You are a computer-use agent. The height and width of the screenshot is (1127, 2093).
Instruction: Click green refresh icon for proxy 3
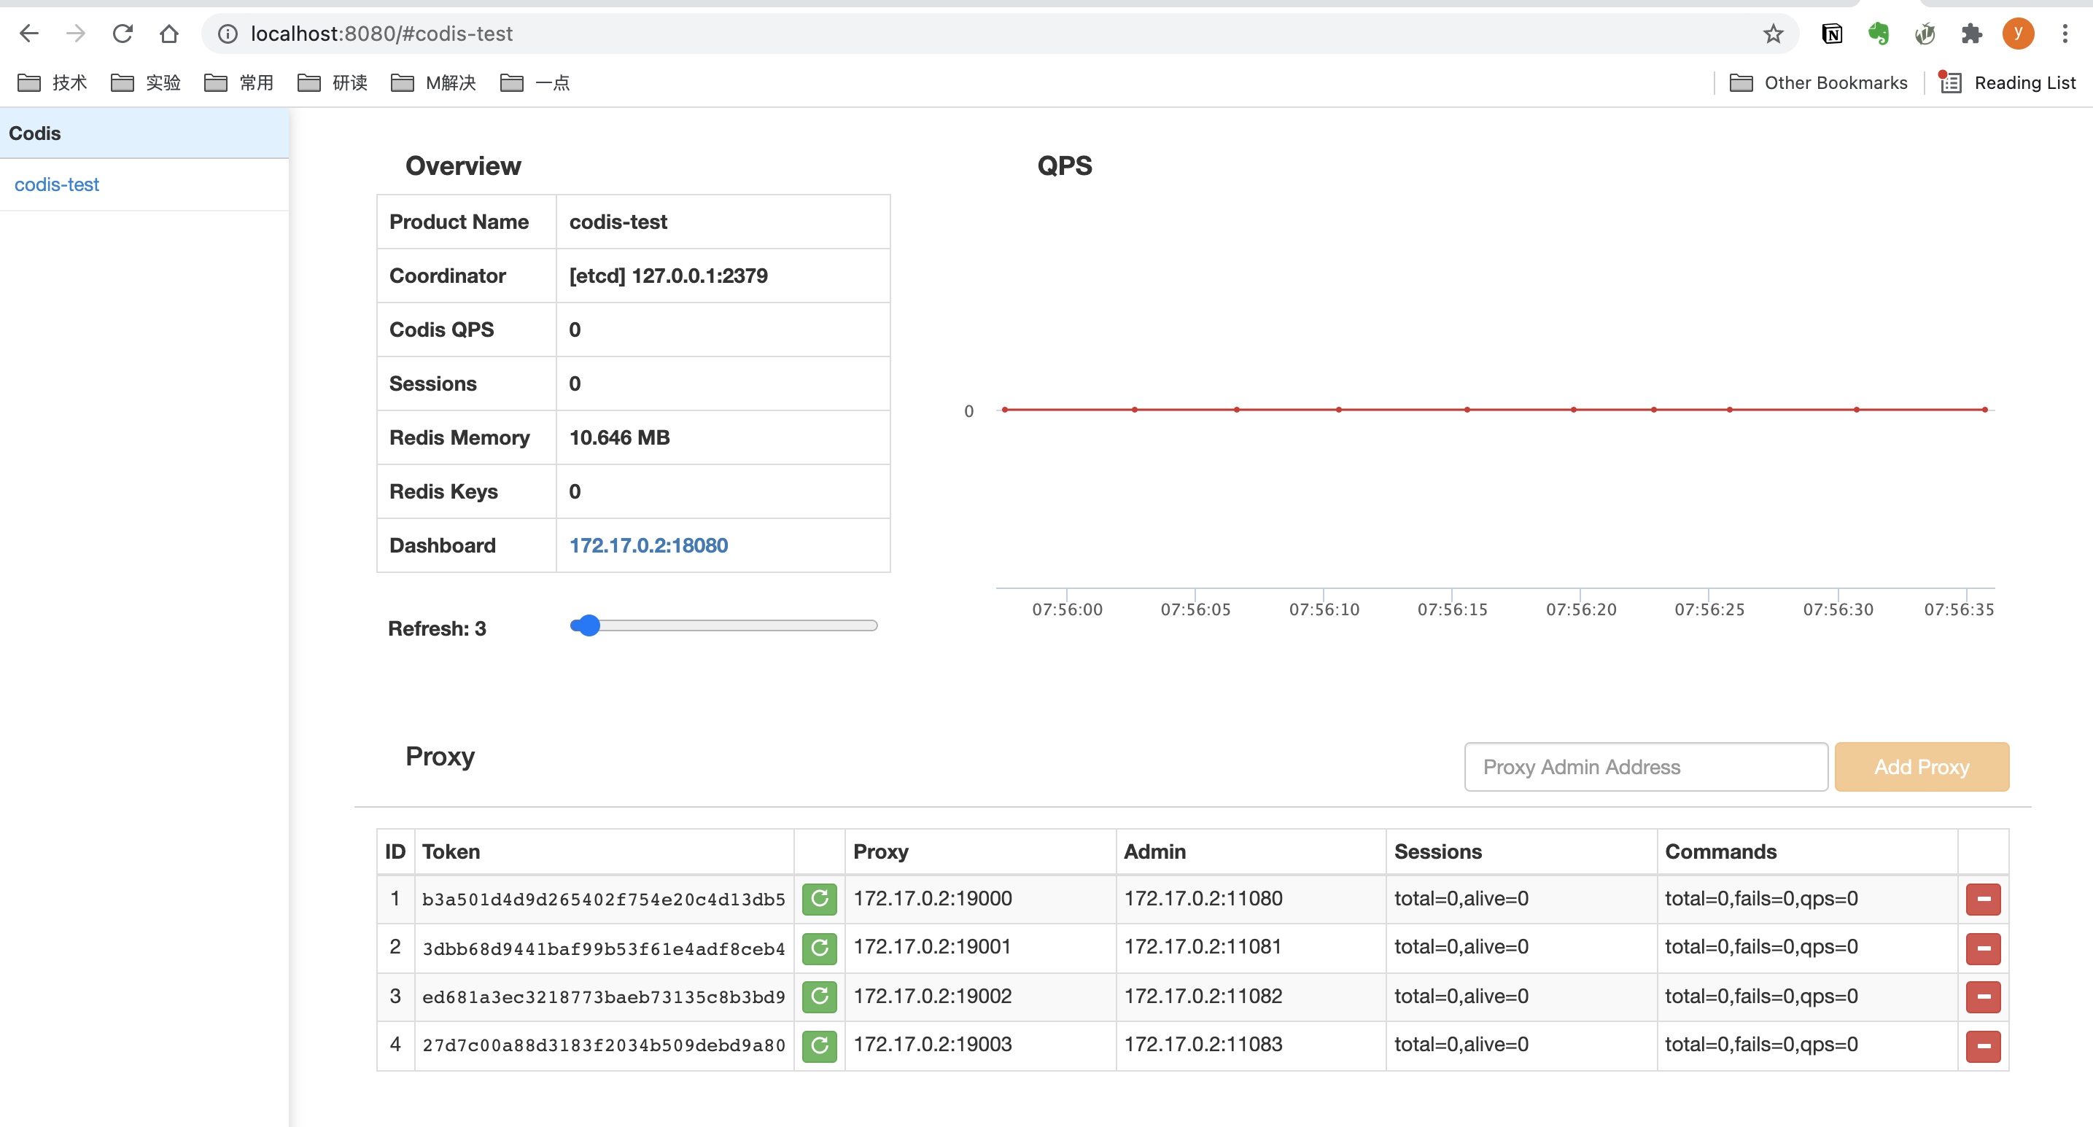tap(819, 997)
